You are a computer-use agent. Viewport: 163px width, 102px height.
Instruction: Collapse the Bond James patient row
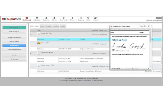[31, 34]
